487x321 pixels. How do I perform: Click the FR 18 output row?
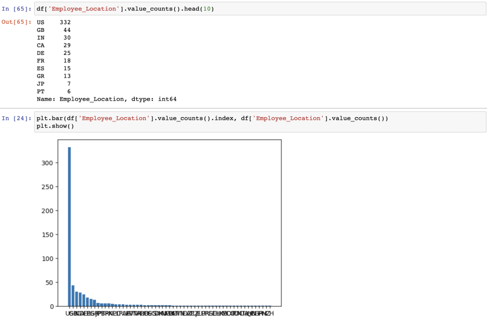[54, 60]
